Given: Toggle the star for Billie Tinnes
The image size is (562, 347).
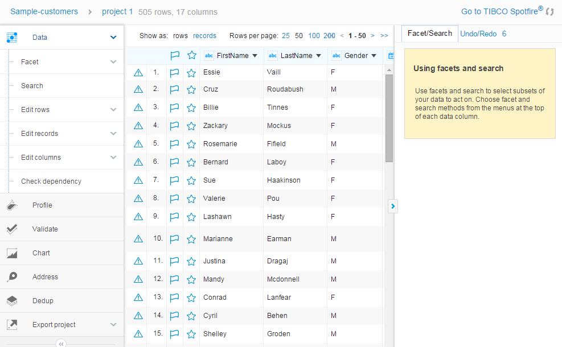Looking at the screenshot, I should pos(191,108).
